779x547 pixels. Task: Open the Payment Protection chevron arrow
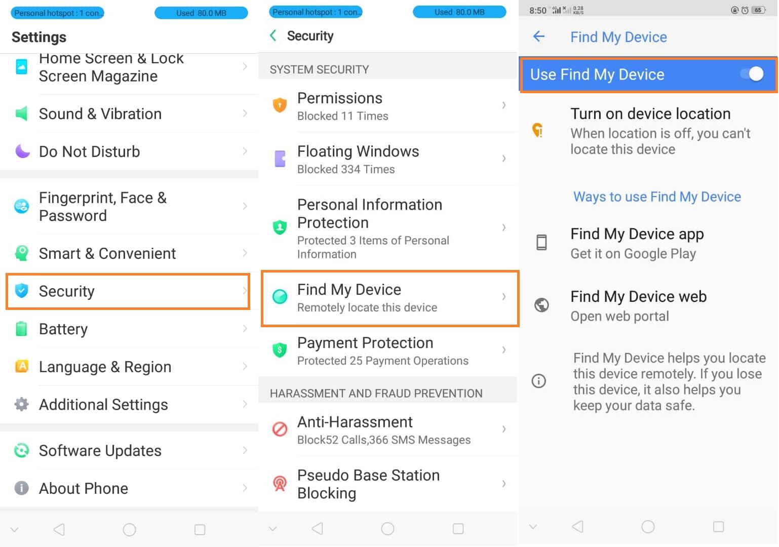click(503, 350)
